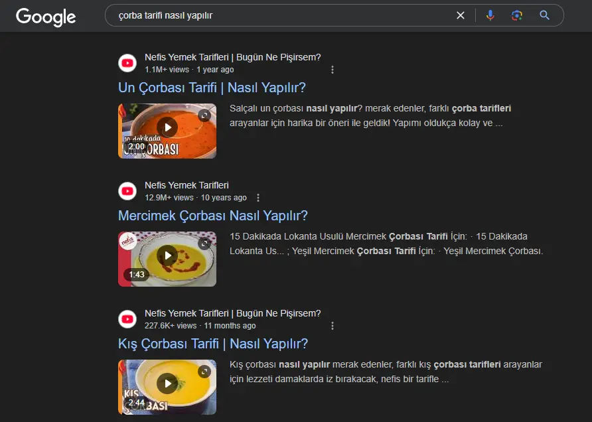Click the '1.1M+ views · 1 year ago' text

pyautogui.click(x=189, y=70)
